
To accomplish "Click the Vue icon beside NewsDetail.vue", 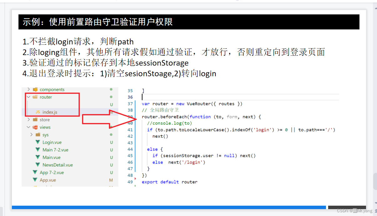I will (38, 165).
